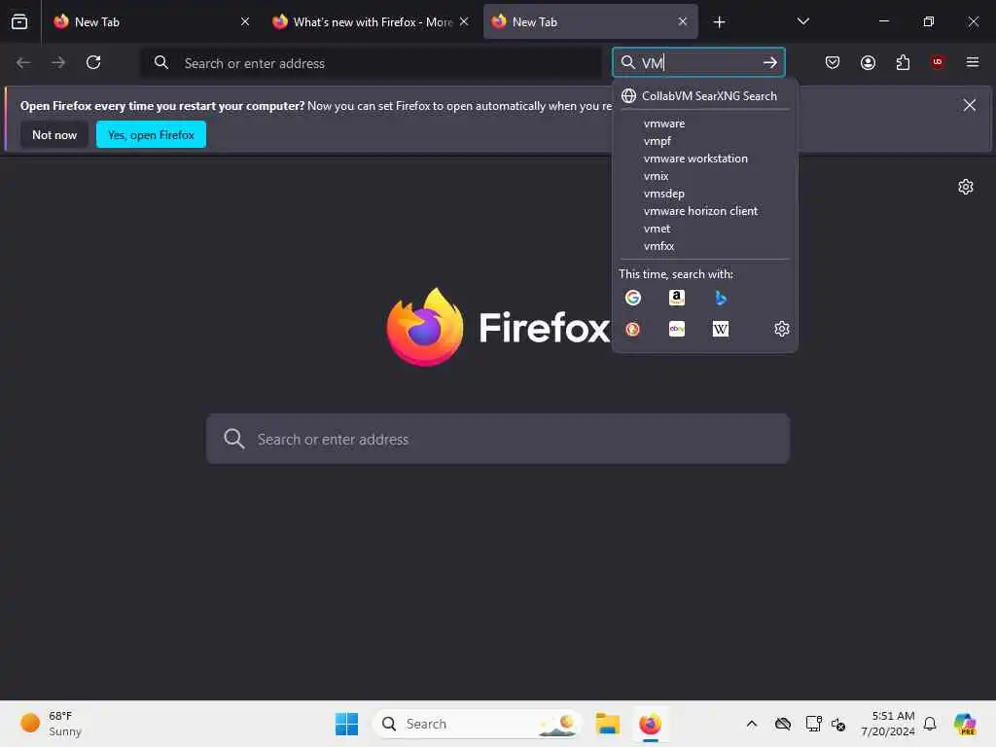Search this time with DuckDuckGo
Viewport: 996px width, 747px height.
pos(632,329)
